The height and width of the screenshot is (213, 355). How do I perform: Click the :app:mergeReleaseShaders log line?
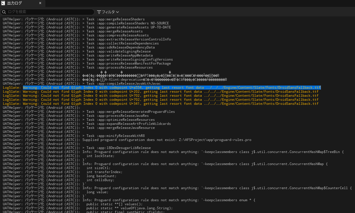(x=74, y=19)
